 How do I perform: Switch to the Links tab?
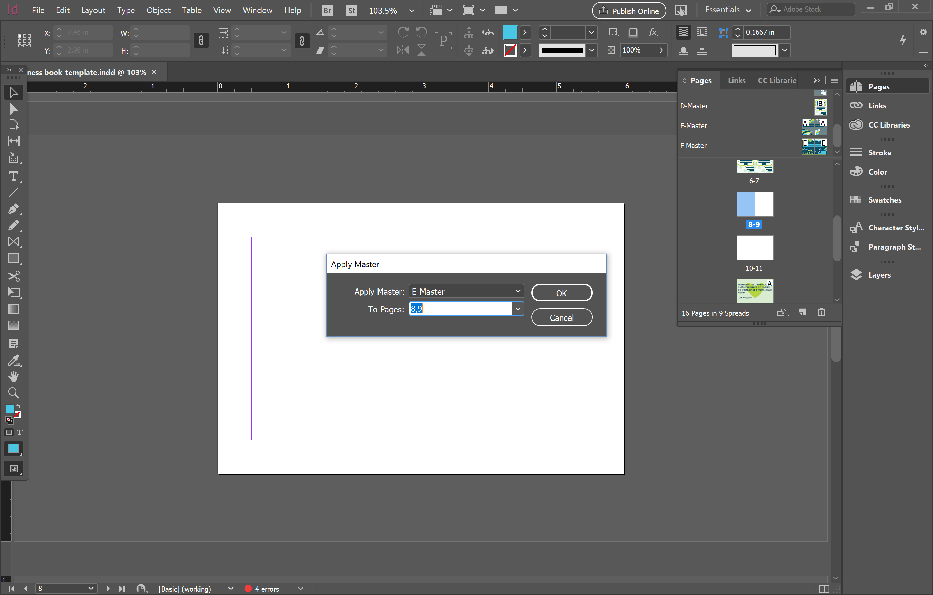pos(737,81)
